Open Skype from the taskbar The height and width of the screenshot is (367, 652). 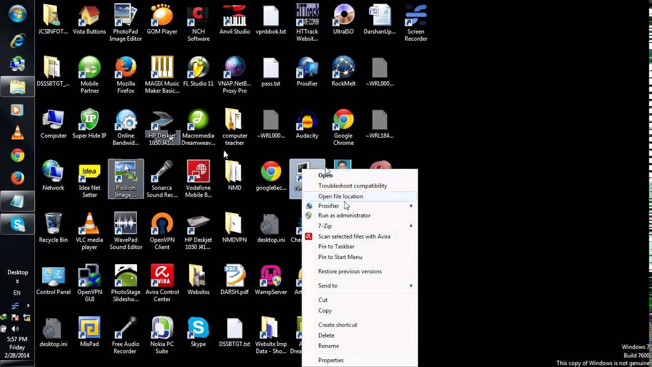coord(18,224)
